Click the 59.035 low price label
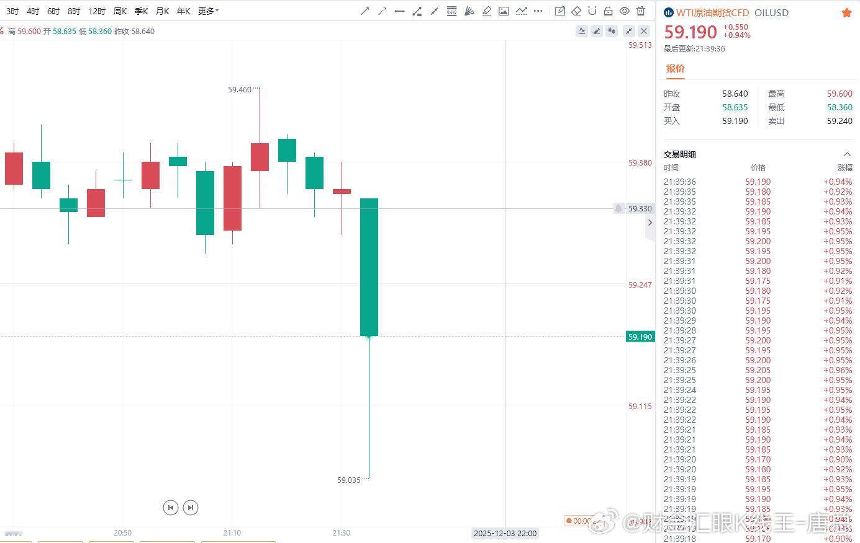Screen dimensions: 860x543 point(349,480)
